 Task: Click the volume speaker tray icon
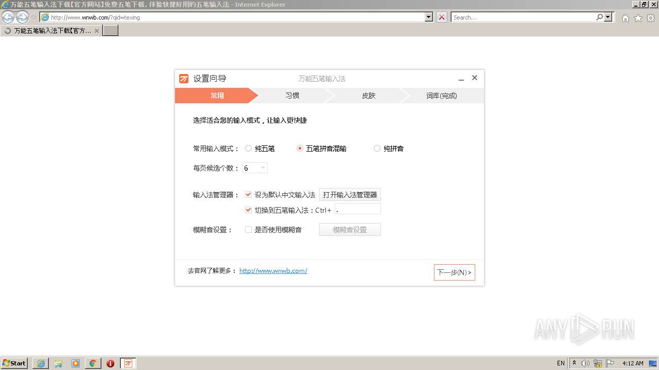point(585,363)
